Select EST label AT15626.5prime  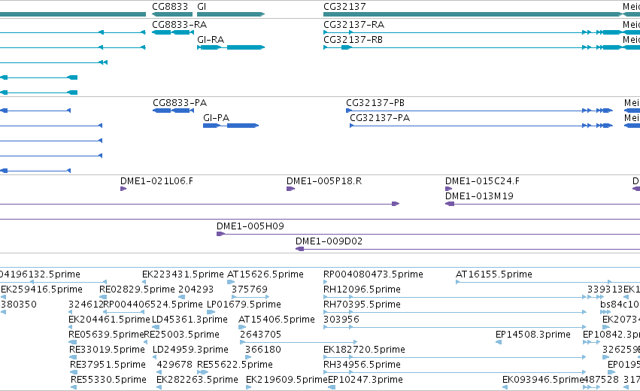point(265,274)
